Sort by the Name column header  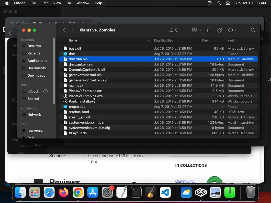coord(73,40)
